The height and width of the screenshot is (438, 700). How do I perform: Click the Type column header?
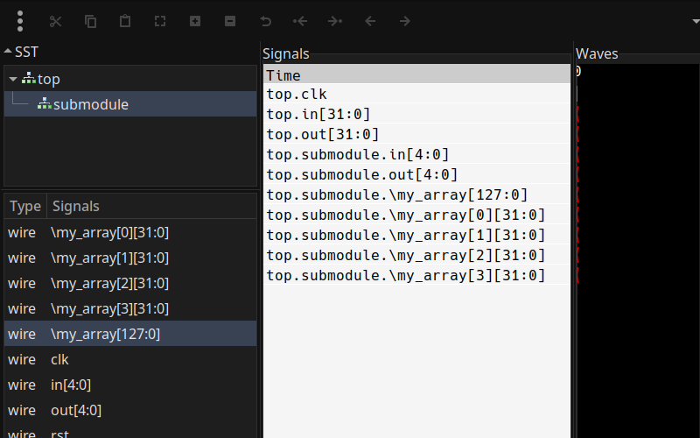tap(25, 206)
